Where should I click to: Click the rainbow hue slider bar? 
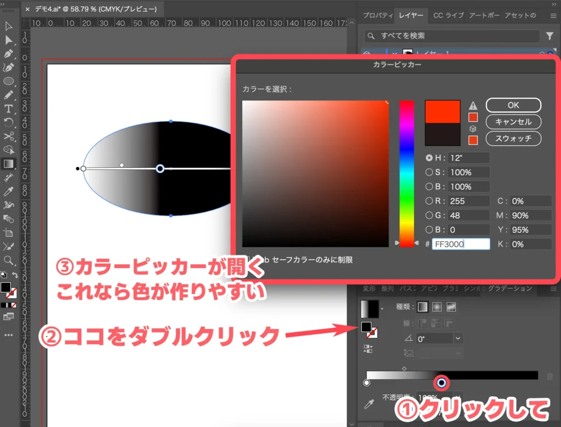(x=407, y=173)
